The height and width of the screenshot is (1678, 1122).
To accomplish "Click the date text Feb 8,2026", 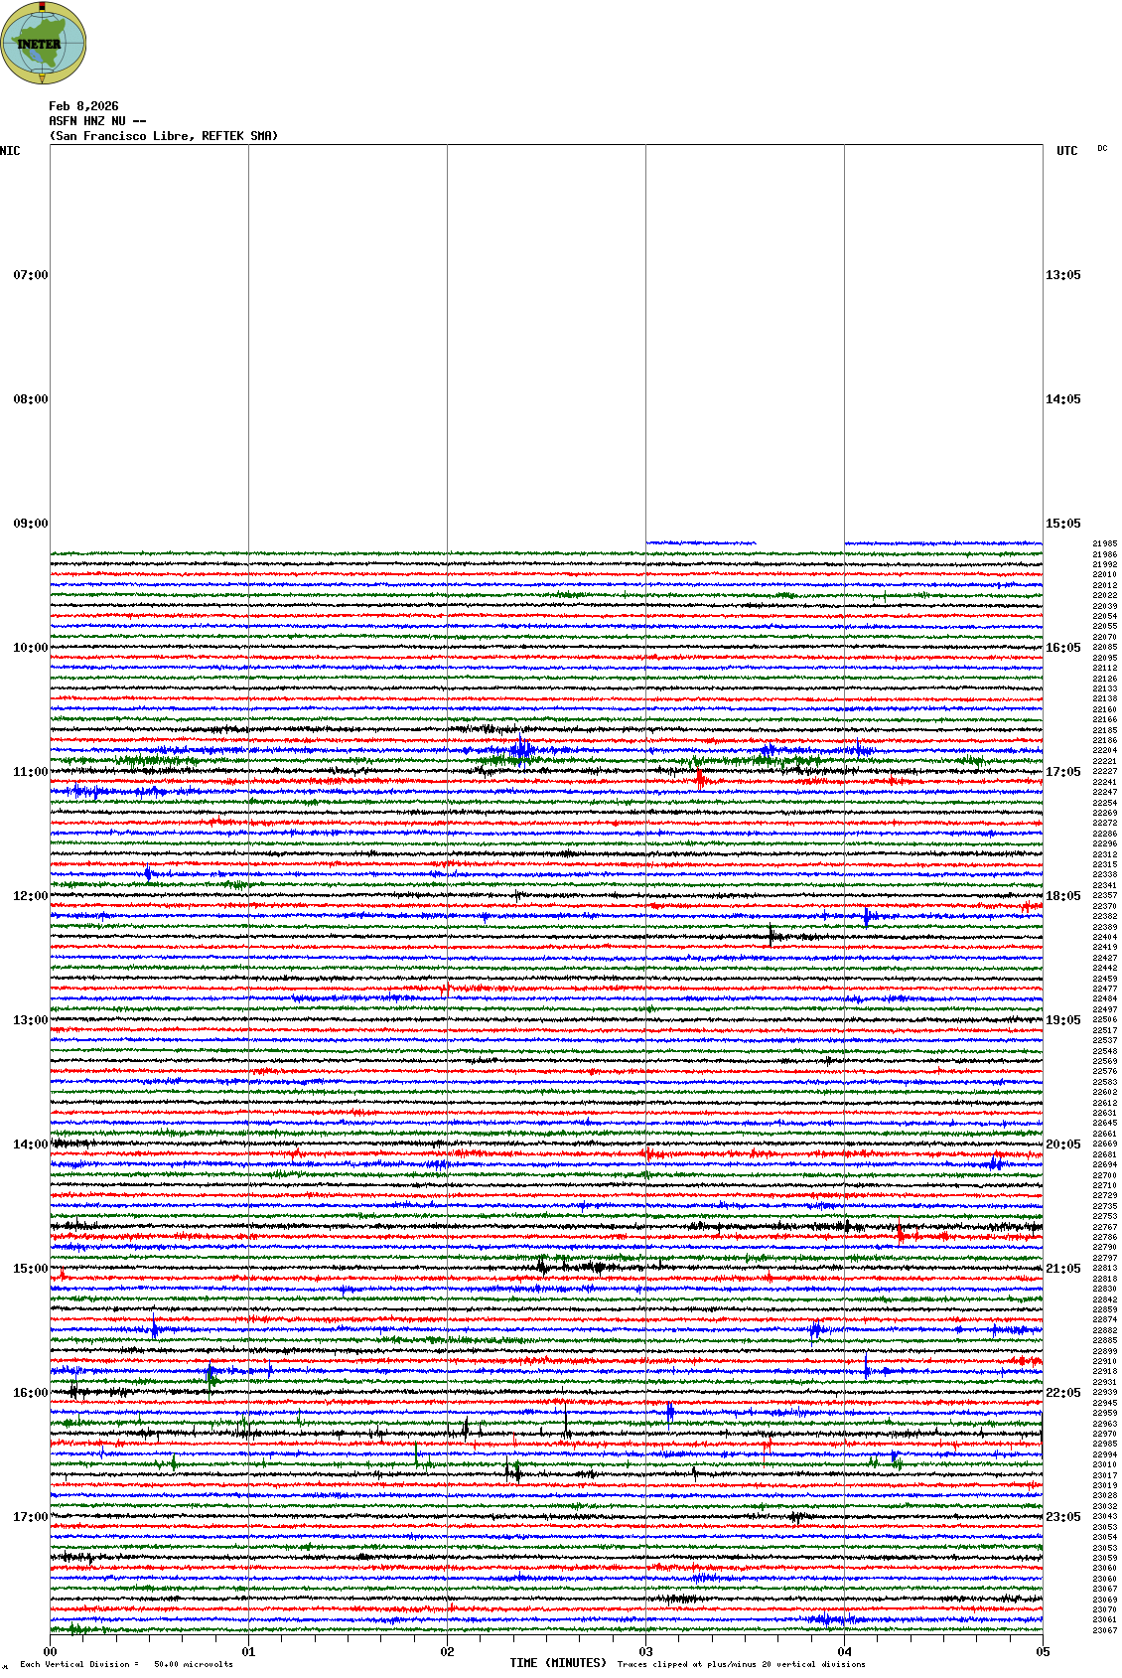I will (83, 106).
